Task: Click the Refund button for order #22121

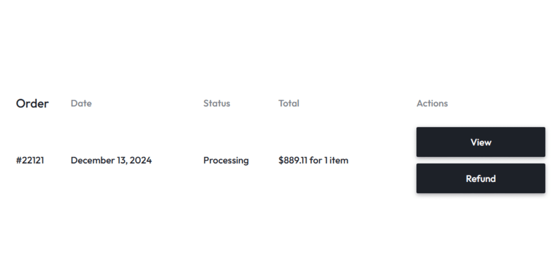Action: (x=480, y=178)
